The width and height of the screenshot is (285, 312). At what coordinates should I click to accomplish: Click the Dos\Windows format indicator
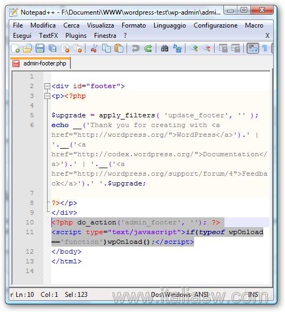(171, 295)
